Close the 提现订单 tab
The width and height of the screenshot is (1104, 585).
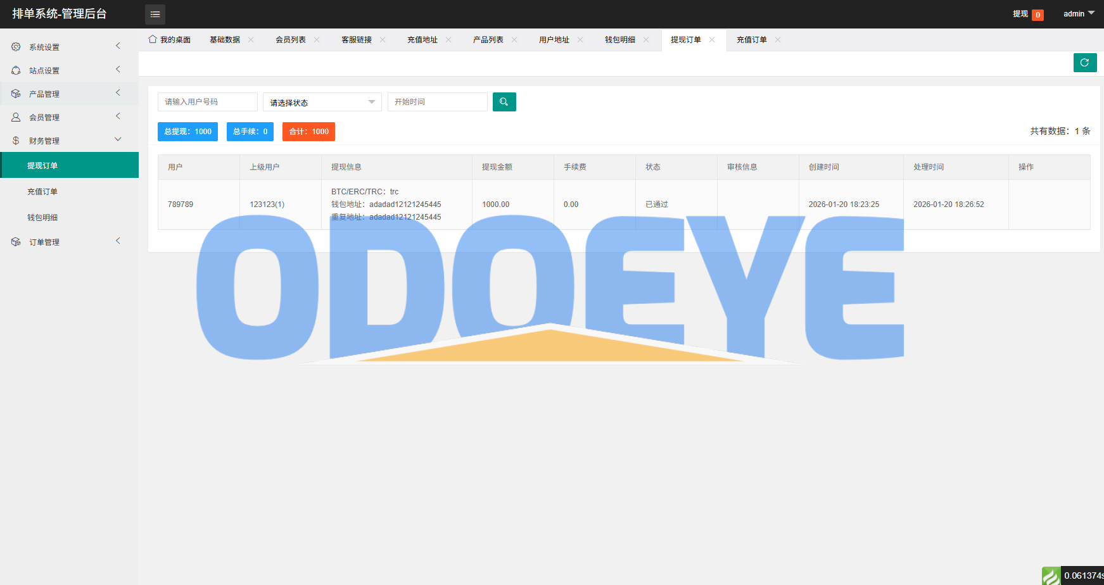click(713, 40)
